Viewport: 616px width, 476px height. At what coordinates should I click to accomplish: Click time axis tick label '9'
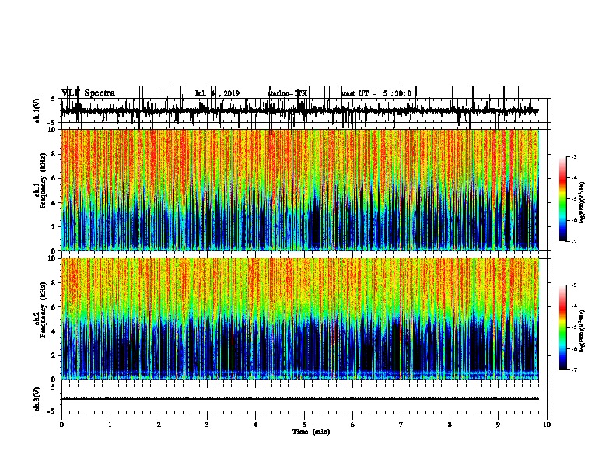click(498, 425)
